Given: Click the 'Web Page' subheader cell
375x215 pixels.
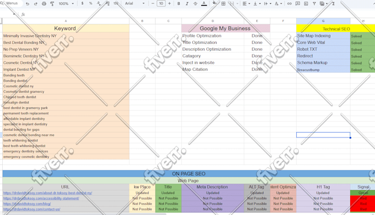Looking at the screenshot, I should click(189, 181).
